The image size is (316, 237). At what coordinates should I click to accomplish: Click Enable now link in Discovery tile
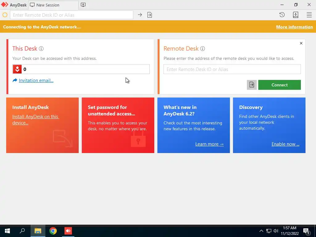pyautogui.click(x=285, y=144)
